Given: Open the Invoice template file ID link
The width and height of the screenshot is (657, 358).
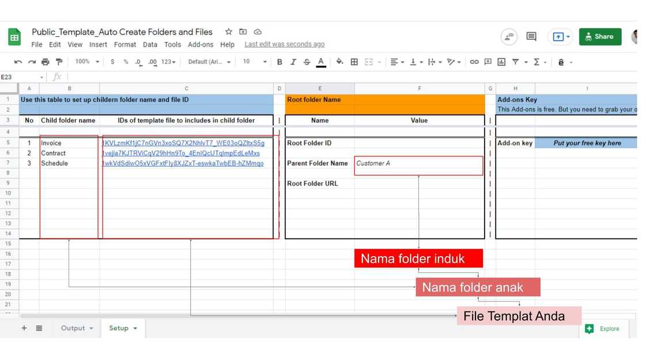Looking at the screenshot, I should (183, 143).
